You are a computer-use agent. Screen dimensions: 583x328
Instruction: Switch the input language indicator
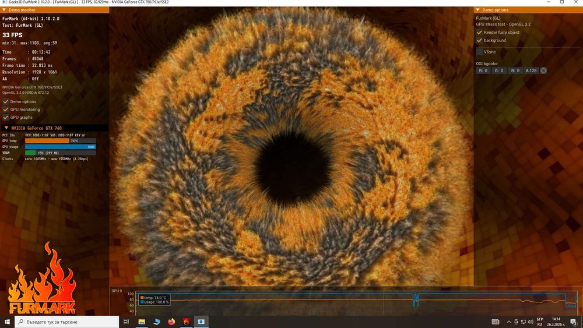click(540, 322)
